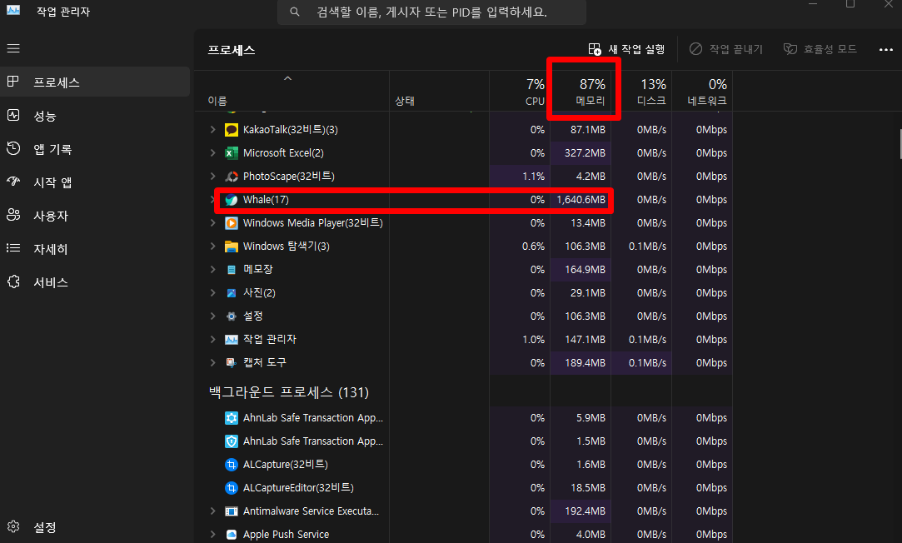The image size is (902, 543).
Task: Click the vertical scrollbar thumb
Action: coord(900,144)
